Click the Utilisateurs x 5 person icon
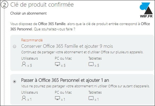 click(x=24, y=64)
